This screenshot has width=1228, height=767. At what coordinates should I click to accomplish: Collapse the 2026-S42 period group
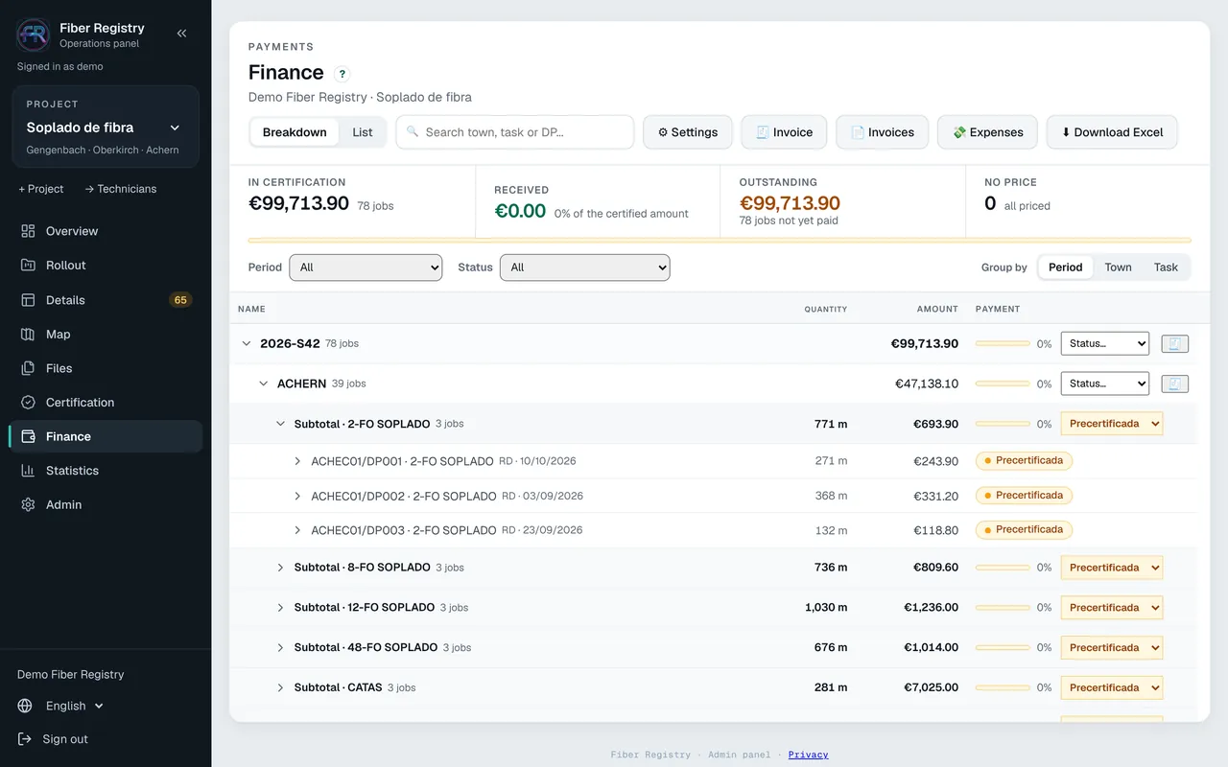(x=247, y=343)
